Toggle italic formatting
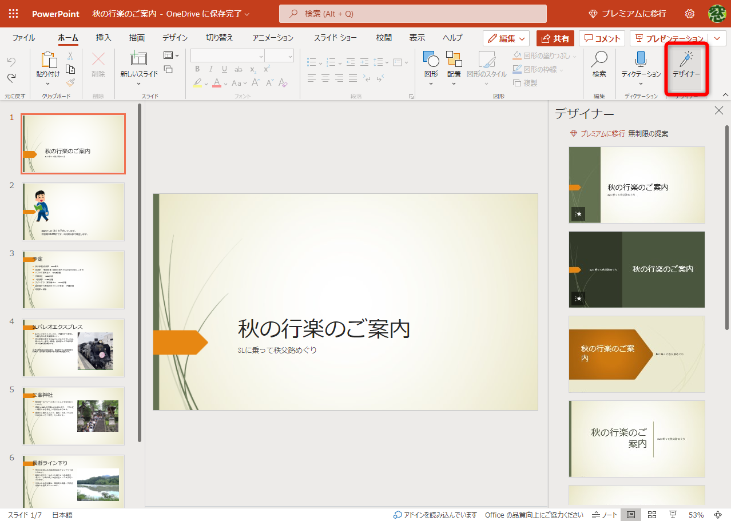The width and height of the screenshot is (731, 521). click(x=210, y=69)
